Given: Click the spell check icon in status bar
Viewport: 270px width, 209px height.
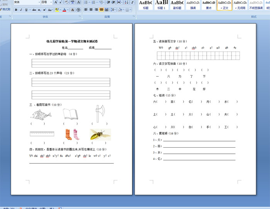Looking at the screenshot, I should (x=20, y=208).
